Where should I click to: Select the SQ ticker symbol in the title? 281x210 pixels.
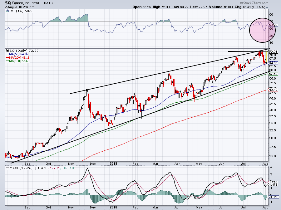pos(8,3)
